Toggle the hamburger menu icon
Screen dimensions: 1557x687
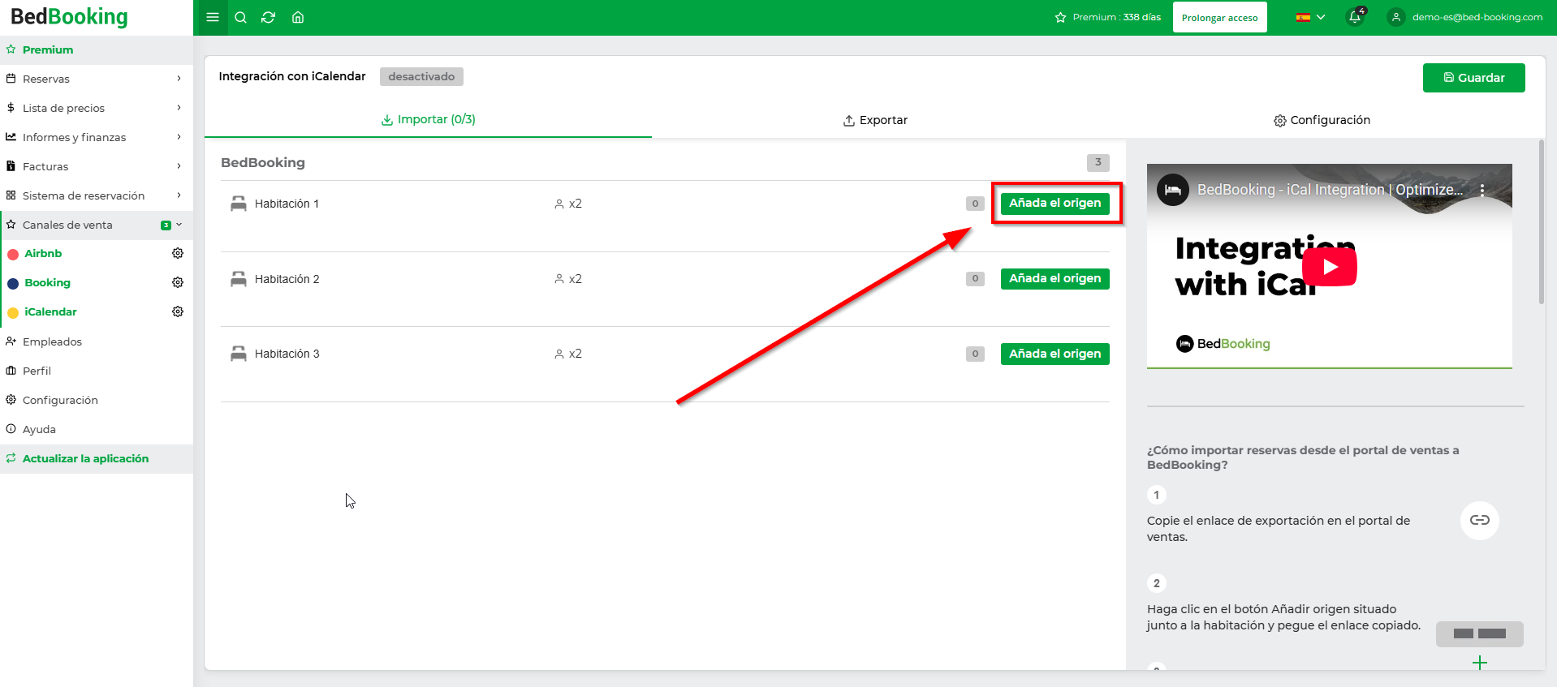tap(213, 17)
